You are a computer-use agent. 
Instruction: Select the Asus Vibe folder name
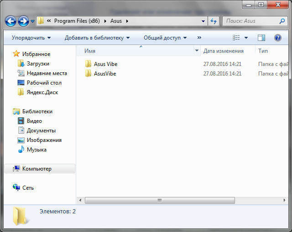pos(105,64)
